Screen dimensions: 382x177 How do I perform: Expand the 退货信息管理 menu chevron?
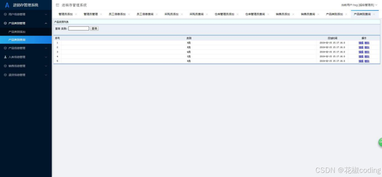pyautogui.click(x=46, y=75)
